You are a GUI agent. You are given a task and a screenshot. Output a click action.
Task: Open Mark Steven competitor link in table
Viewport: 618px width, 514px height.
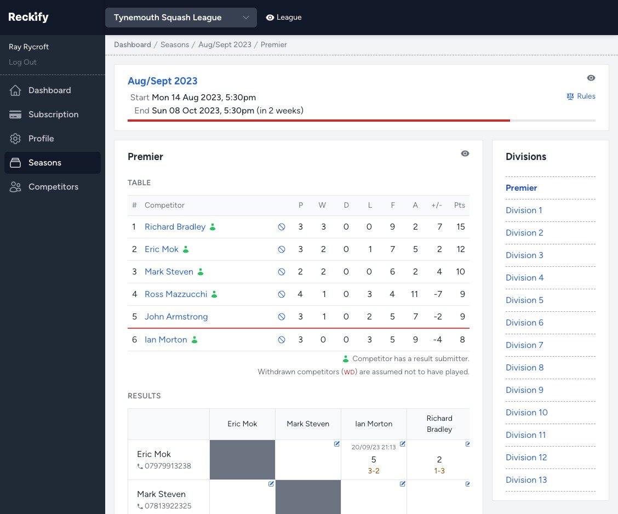tap(169, 272)
